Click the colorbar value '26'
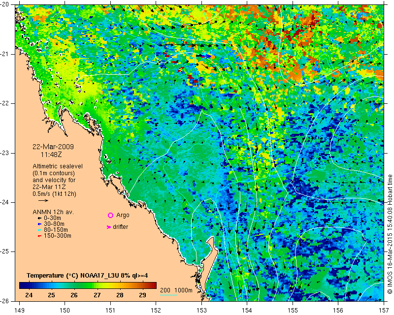394x315 pixels. tap(74, 295)
